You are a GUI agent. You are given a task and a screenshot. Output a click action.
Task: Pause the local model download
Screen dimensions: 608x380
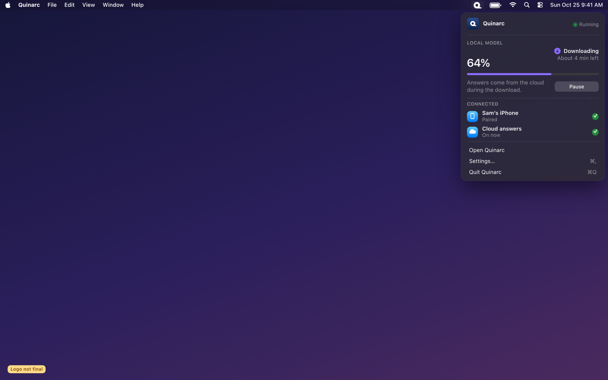[576, 87]
